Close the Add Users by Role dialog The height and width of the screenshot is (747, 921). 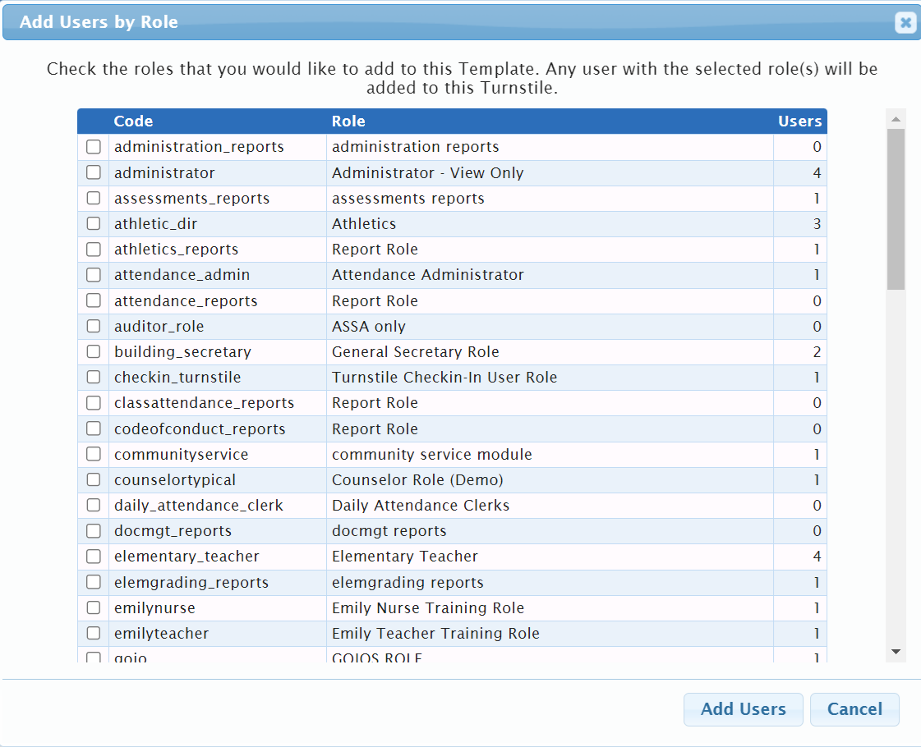coord(905,22)
